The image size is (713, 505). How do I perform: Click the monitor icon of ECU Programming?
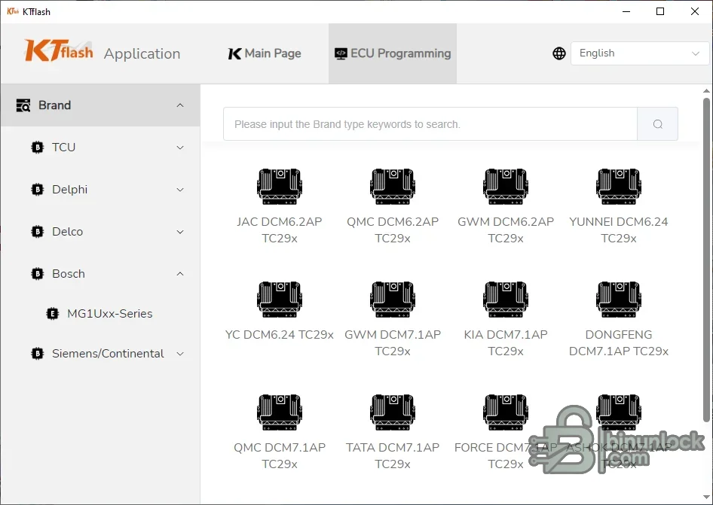click(341, 53)
